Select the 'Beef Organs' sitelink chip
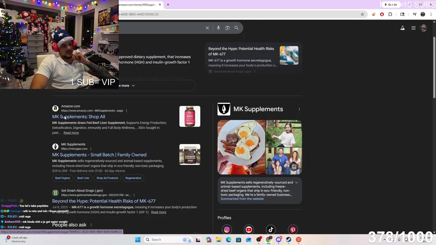Screen dimensions: 436x245 click(x=63, y=178)
